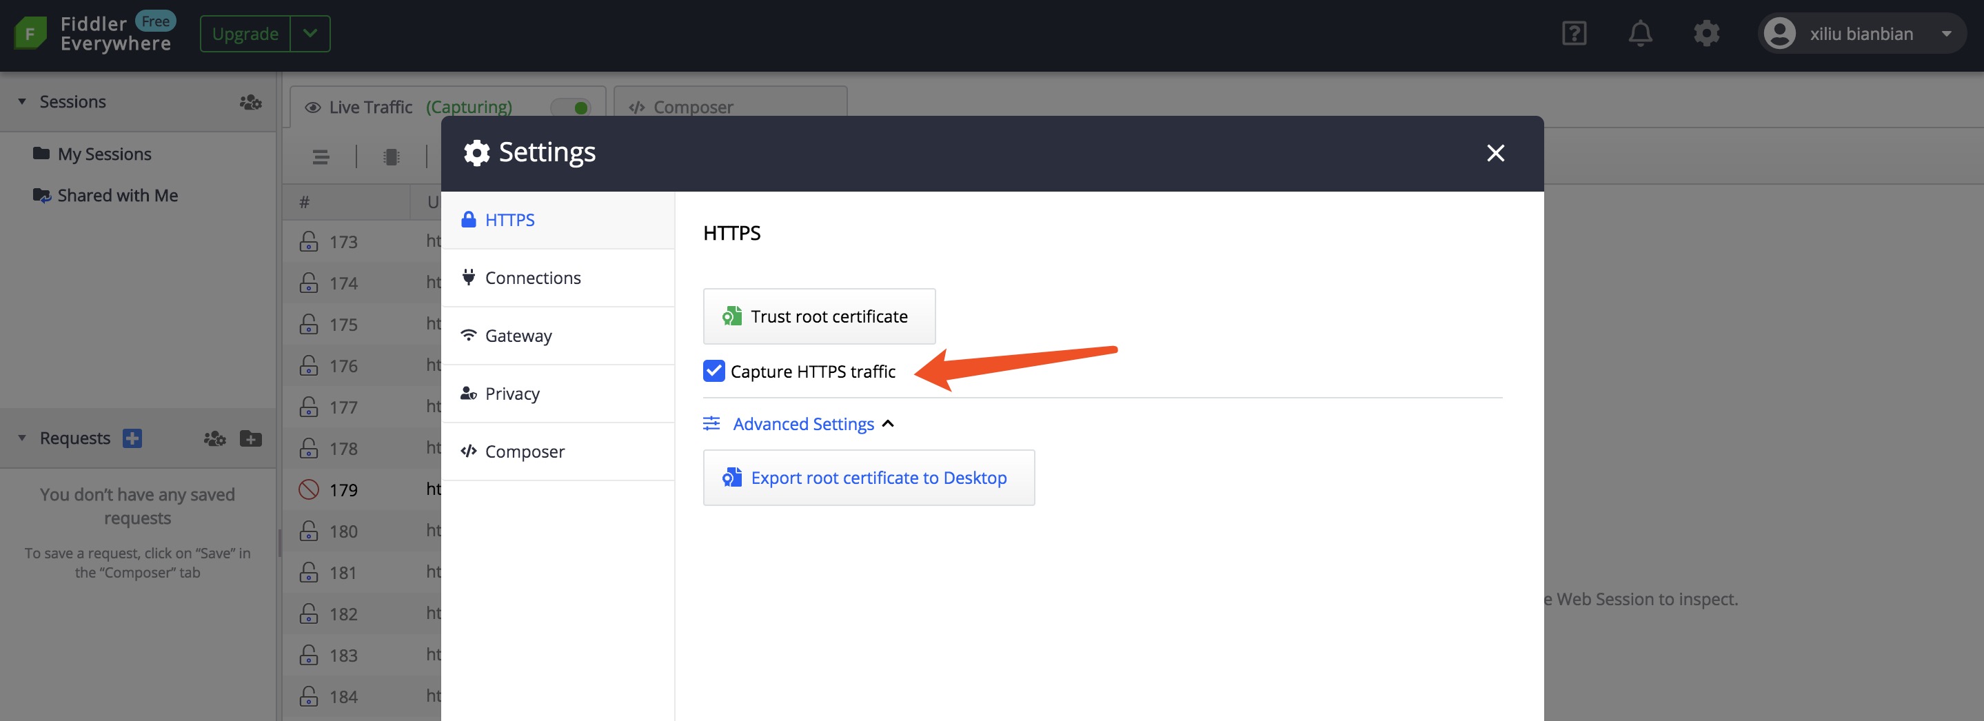Viewport: 1984px width, 721px height.
Task: Select the Gateway settings tab
Action: [558, 335]
